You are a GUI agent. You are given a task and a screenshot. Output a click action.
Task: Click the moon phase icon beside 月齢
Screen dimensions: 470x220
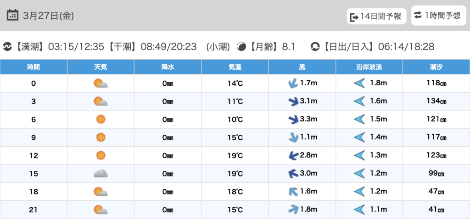click(x=241, y=47)
